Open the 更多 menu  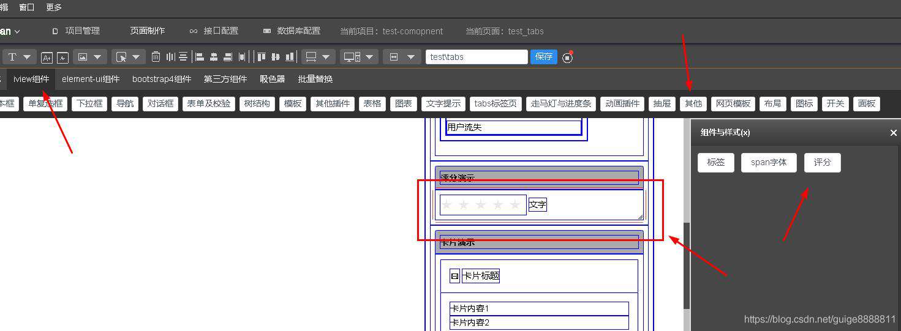[54, 7]
